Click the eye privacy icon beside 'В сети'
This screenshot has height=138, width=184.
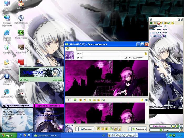(x=181, y=130)
